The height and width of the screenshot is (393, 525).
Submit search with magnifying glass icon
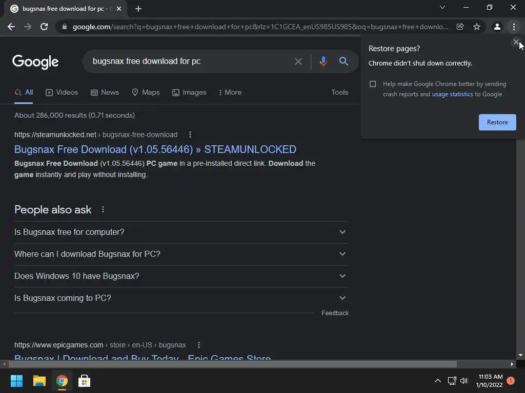(344, 61)
